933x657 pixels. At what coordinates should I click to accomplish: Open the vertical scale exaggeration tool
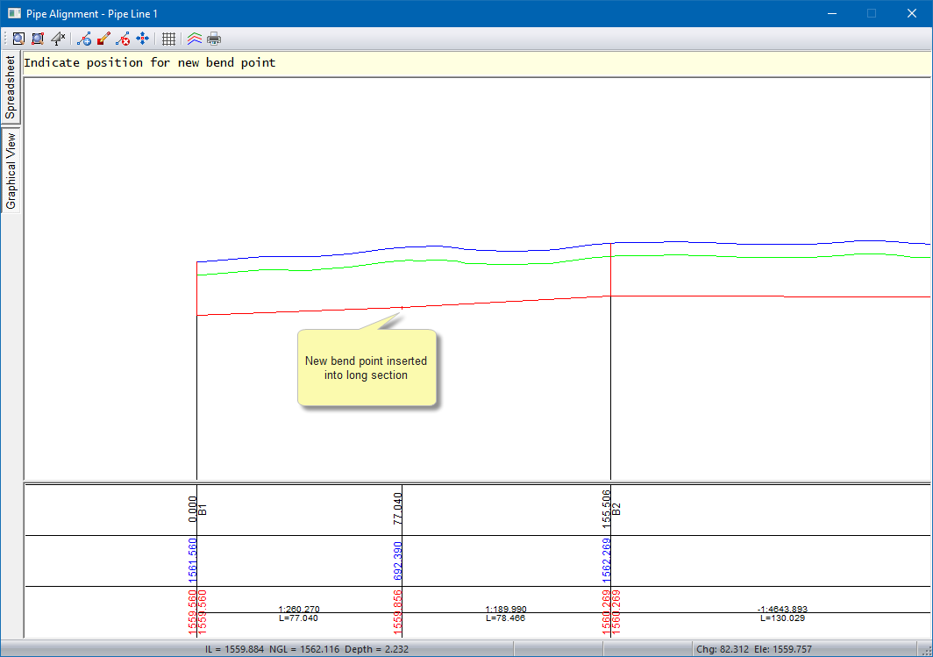pyautogui.click(x=58, y=39)
